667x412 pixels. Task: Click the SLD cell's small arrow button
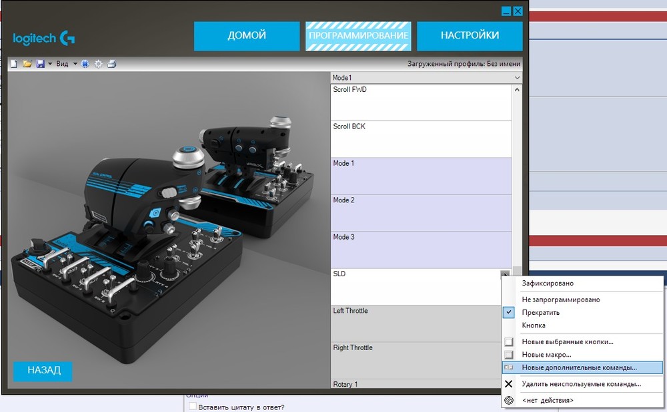tap(505, 274)
